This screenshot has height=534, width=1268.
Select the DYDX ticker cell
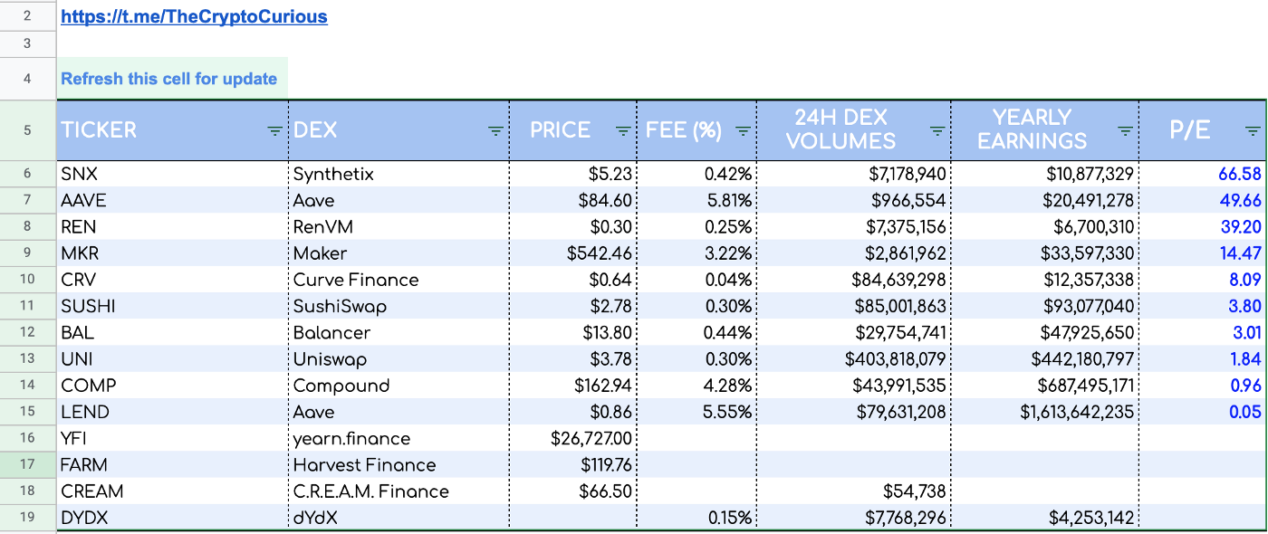pos(172,518)
